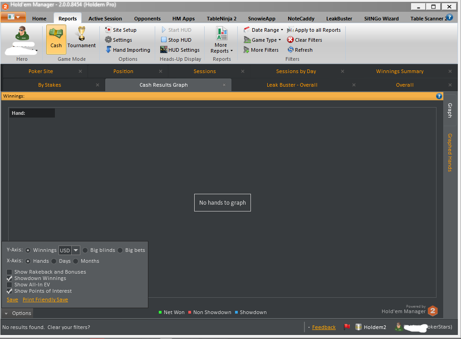Open the Opponents ribbon tab
Image resolution: width=461 pixels, height=339 pixels.
pyautogui.click(x=147, y=19)
